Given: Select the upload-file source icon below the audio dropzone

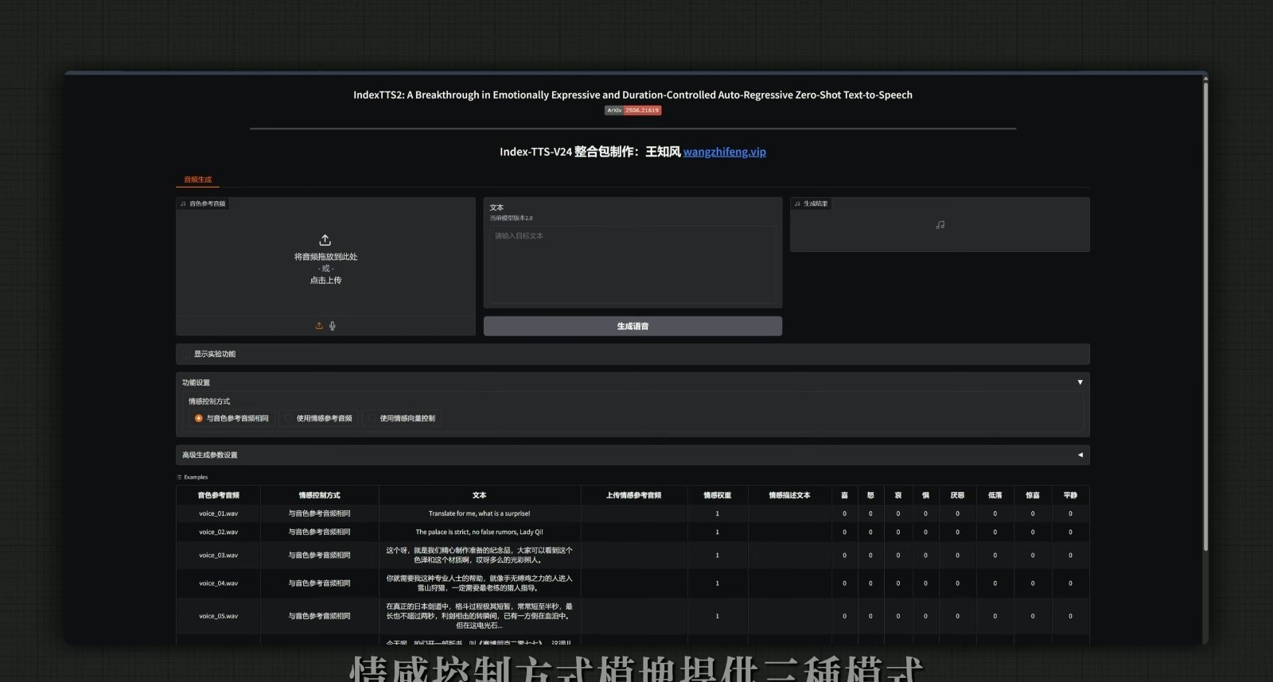Looking at the screenshot, I should [319, 326].
